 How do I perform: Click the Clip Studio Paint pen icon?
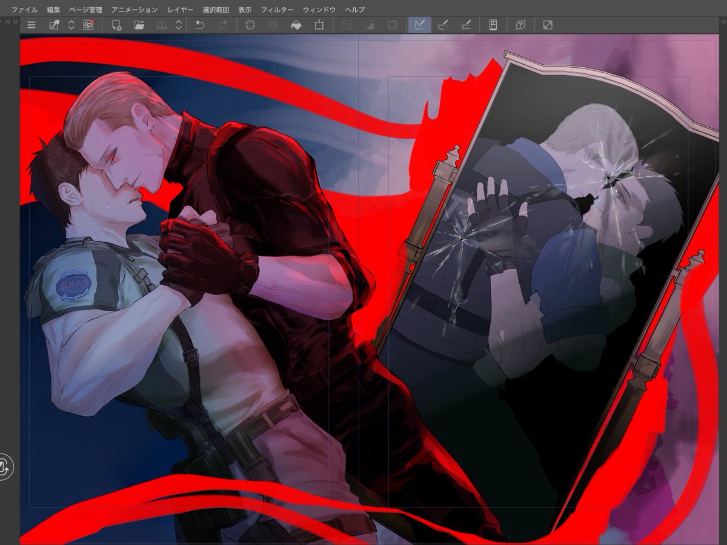(54, 25)
